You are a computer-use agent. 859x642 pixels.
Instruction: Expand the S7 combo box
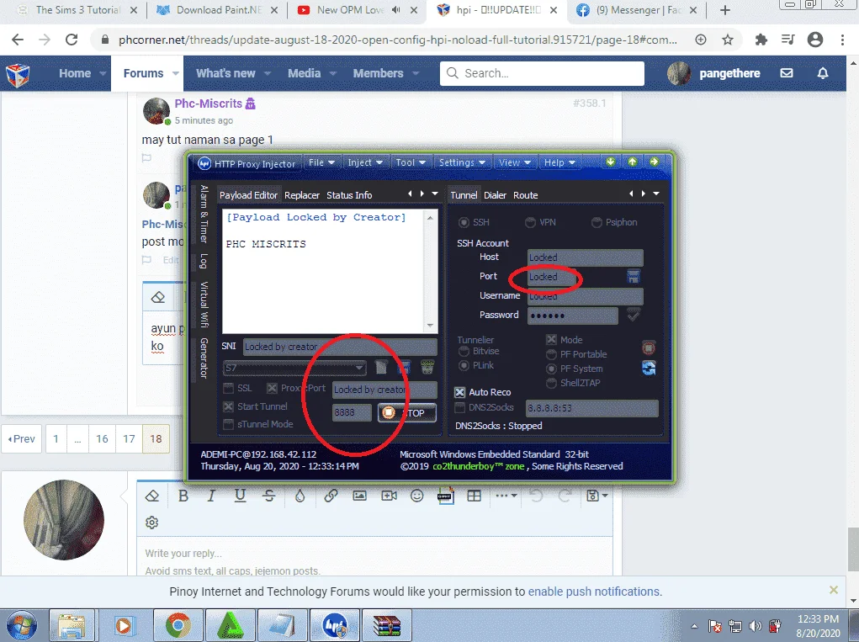(359, 368)
